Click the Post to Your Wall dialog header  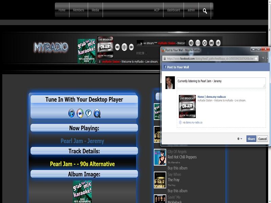point(215,67)
